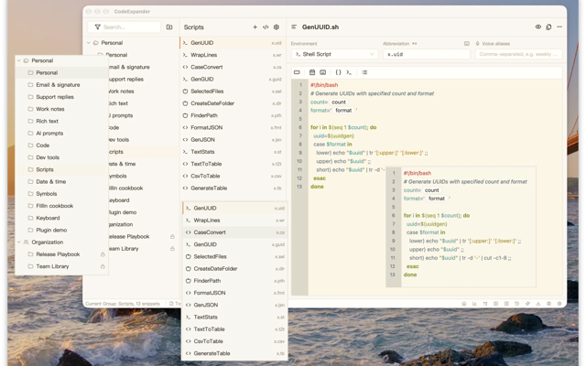Click the keyboard icon above abbreviation field
Screen dimensions: 586x366
coord(467,44)
